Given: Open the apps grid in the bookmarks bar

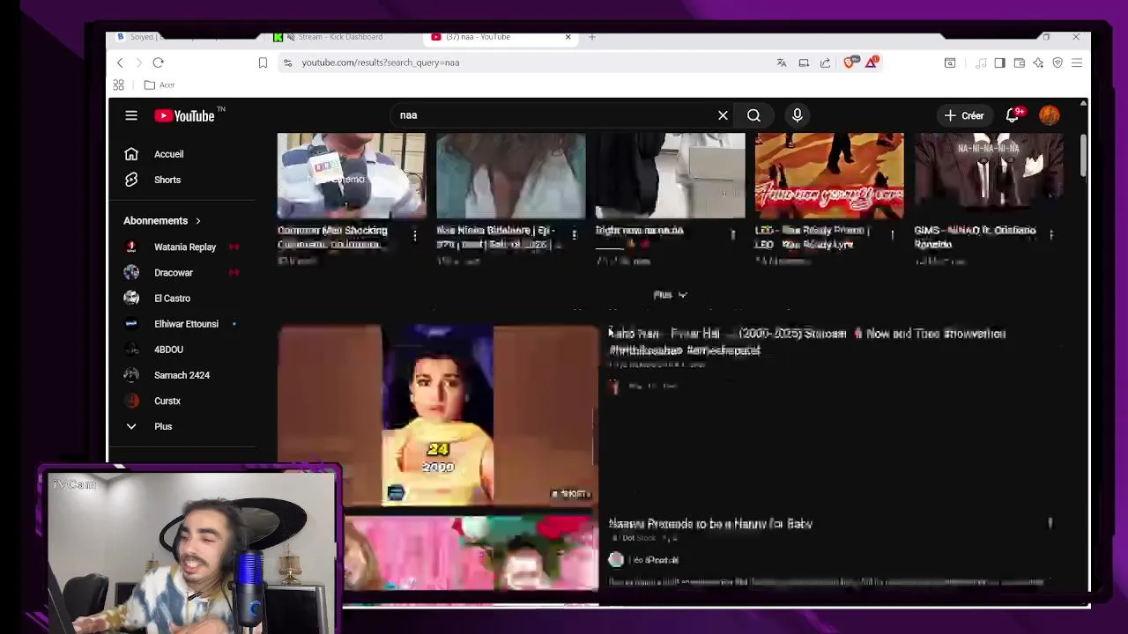Looking at the screenshot, I should point(118,85).
